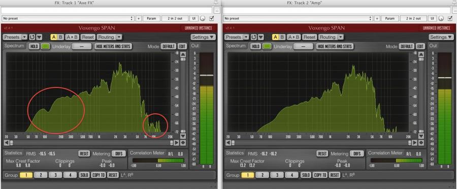
Task: Select Group 3 tab in Axe FX SPAN
Action: (55, 175)
